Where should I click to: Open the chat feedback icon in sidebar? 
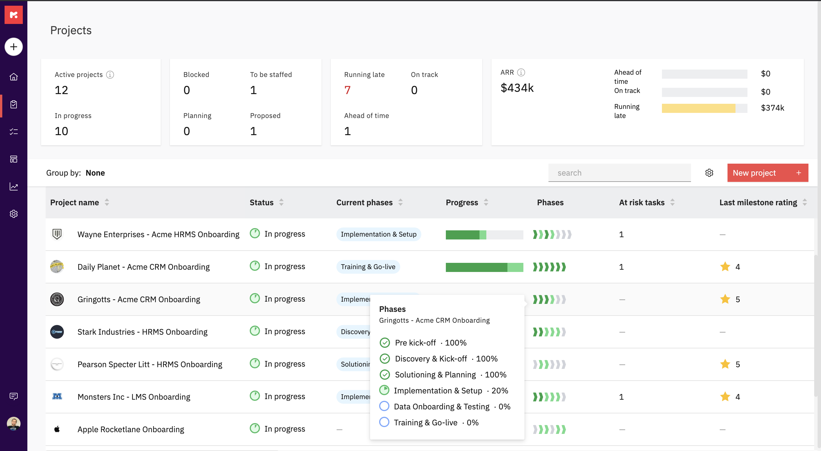coord(13,396)
